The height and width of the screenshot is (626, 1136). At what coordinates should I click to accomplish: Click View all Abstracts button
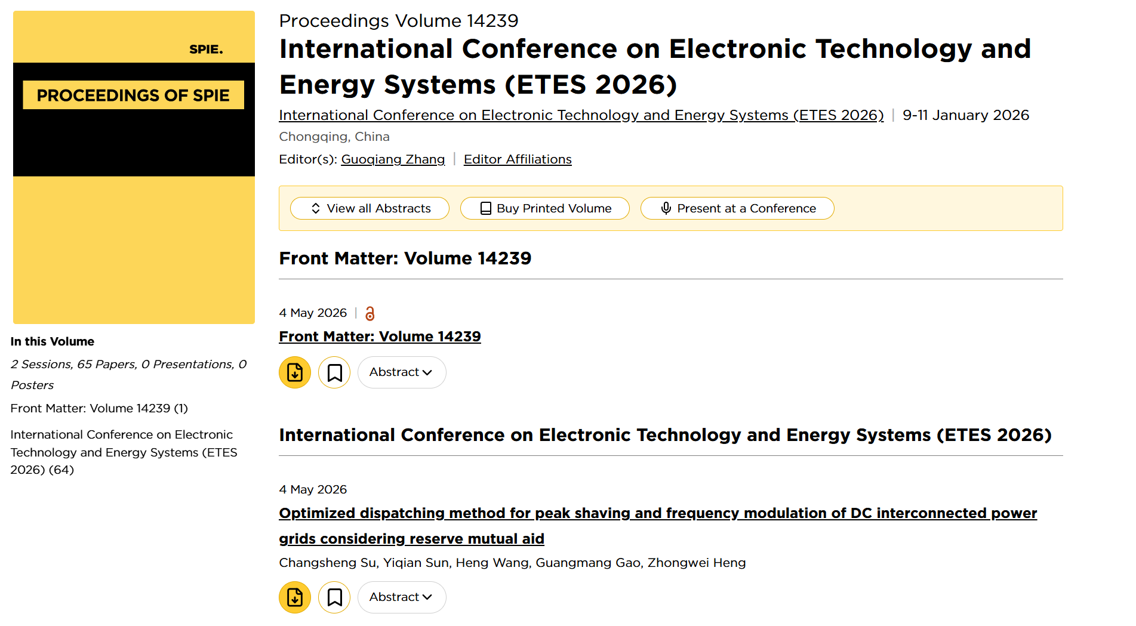click(x=370, y=208)
